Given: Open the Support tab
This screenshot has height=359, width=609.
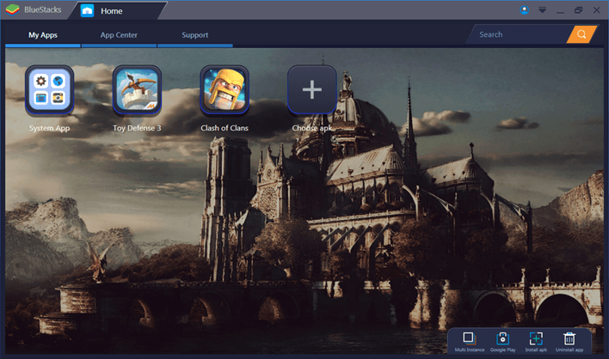Looking at the screenshot, I should point(194,34).
